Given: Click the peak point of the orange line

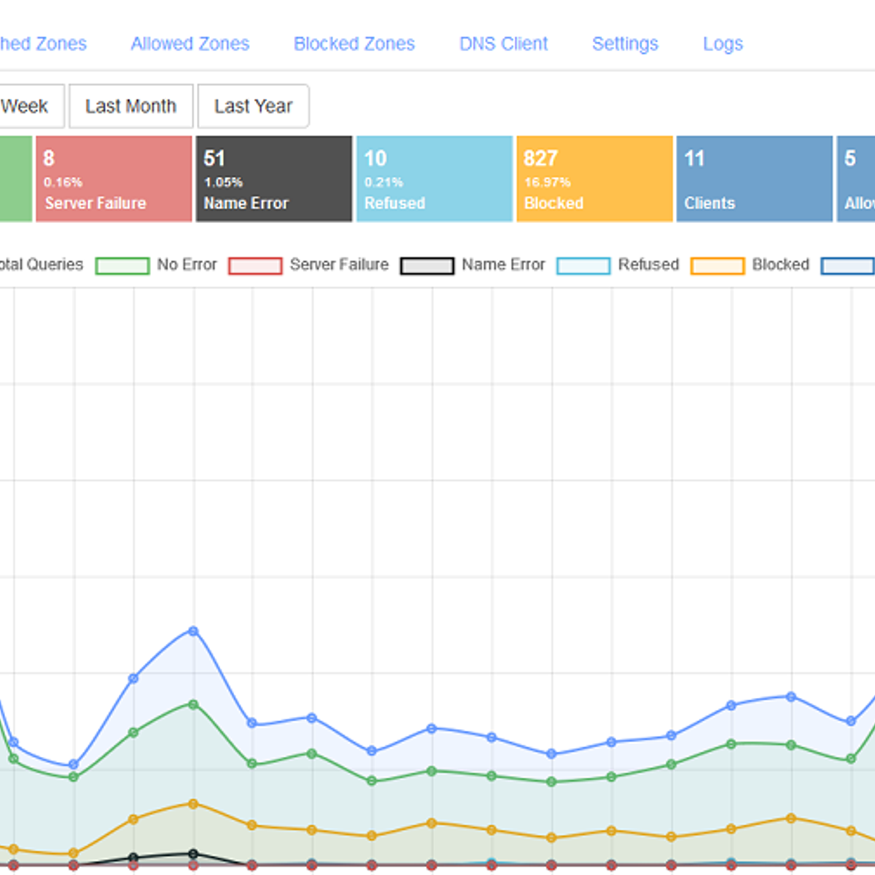Looking at the screenshot, I should (x=193, y=804).
